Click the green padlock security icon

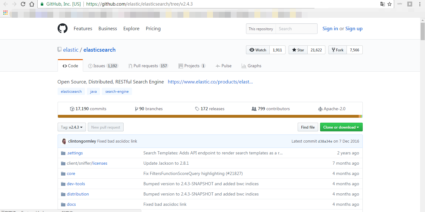42,4
